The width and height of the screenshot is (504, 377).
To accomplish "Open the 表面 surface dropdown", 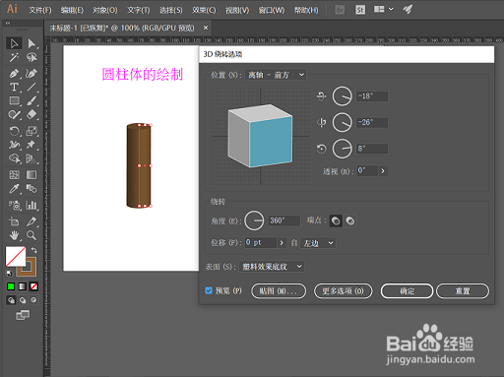I will click(x=272, y=267).
